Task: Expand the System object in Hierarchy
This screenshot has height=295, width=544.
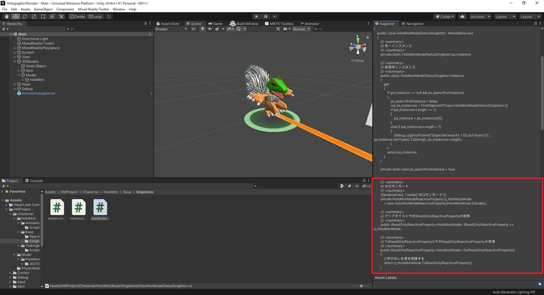Action: (x=15, y=53)
